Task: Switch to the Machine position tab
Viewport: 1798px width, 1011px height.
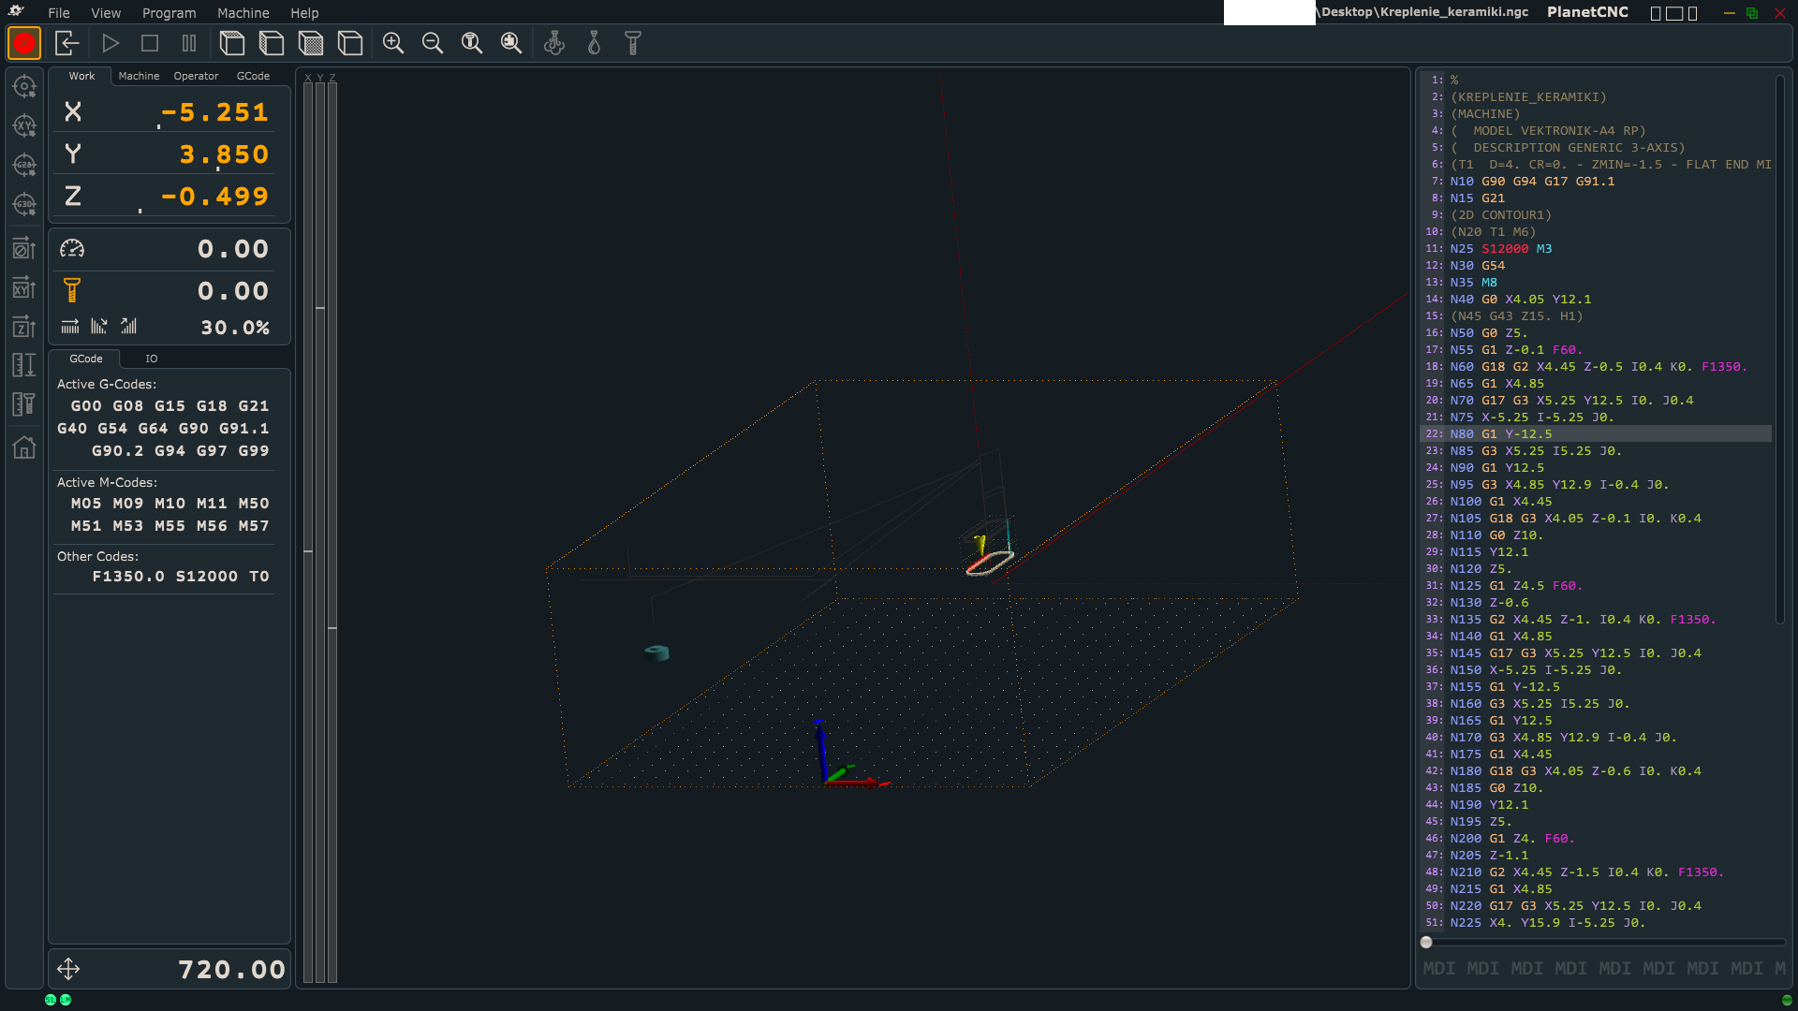Action: [139, 76]
